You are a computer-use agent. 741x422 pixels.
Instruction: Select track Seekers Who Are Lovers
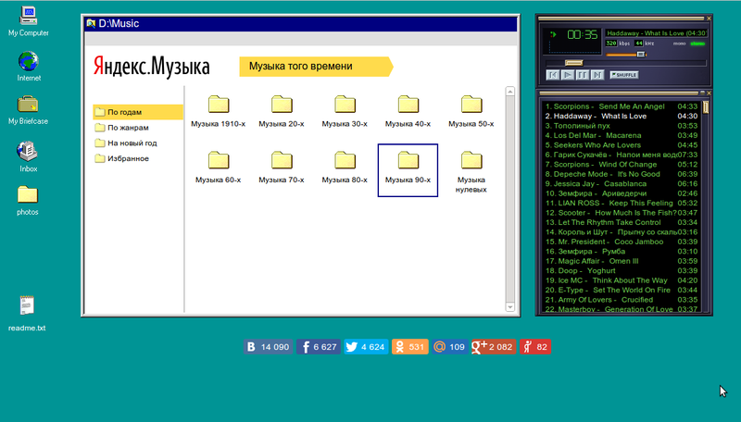click(x=621, y=145)
